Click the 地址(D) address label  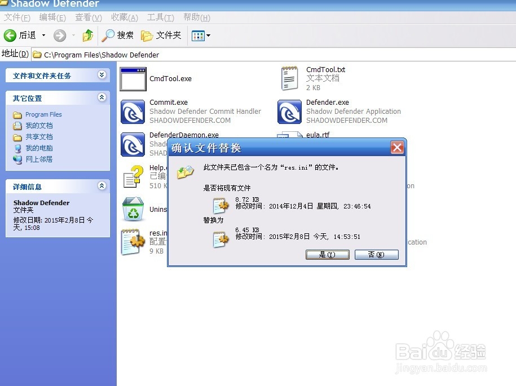pyautogui.click(x=15, y=54)
